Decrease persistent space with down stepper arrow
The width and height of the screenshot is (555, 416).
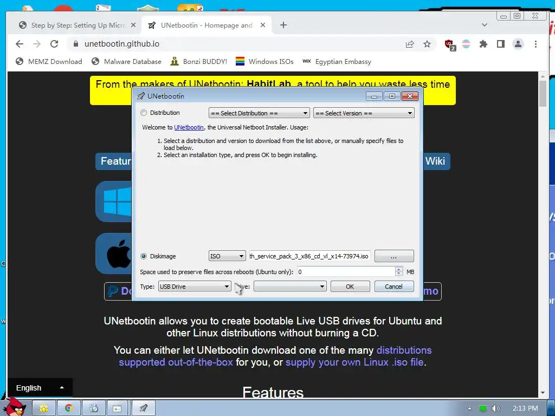click(398, 274)
